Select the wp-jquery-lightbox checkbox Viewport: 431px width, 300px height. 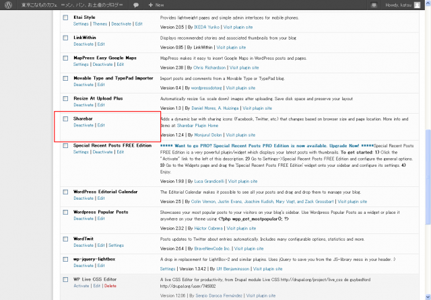(x=65, y=260)
